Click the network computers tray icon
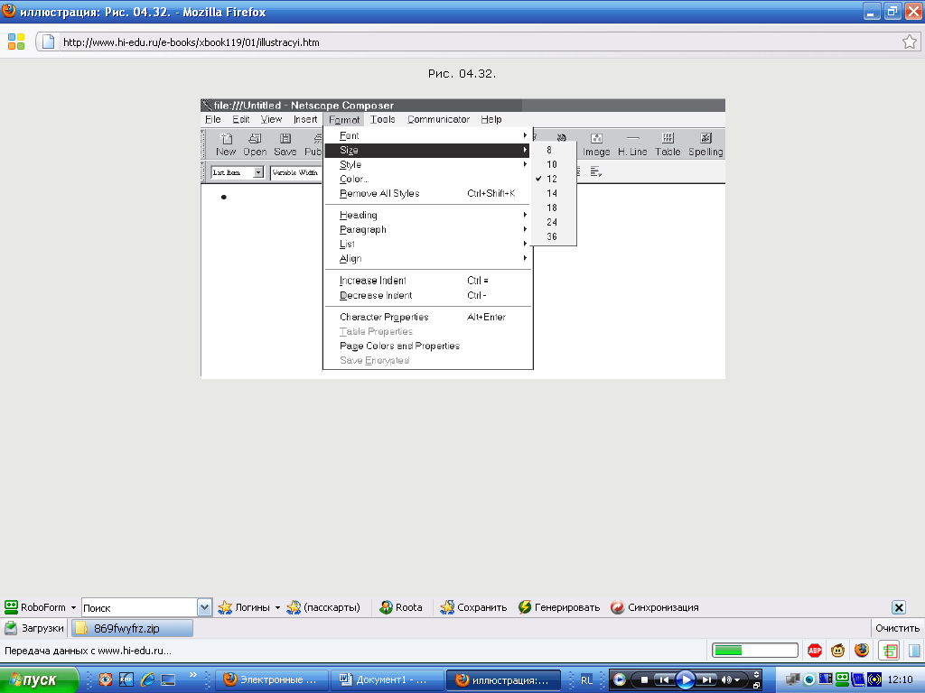925x693 pixels. point(793,679)
